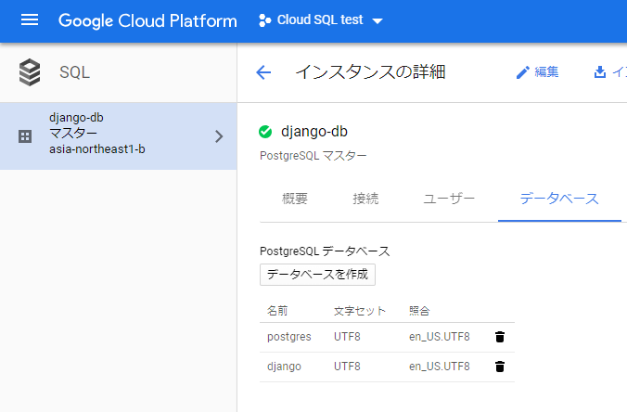Switch to the 概要 tab
Screen dimensions: 627x412
[294, 199]
